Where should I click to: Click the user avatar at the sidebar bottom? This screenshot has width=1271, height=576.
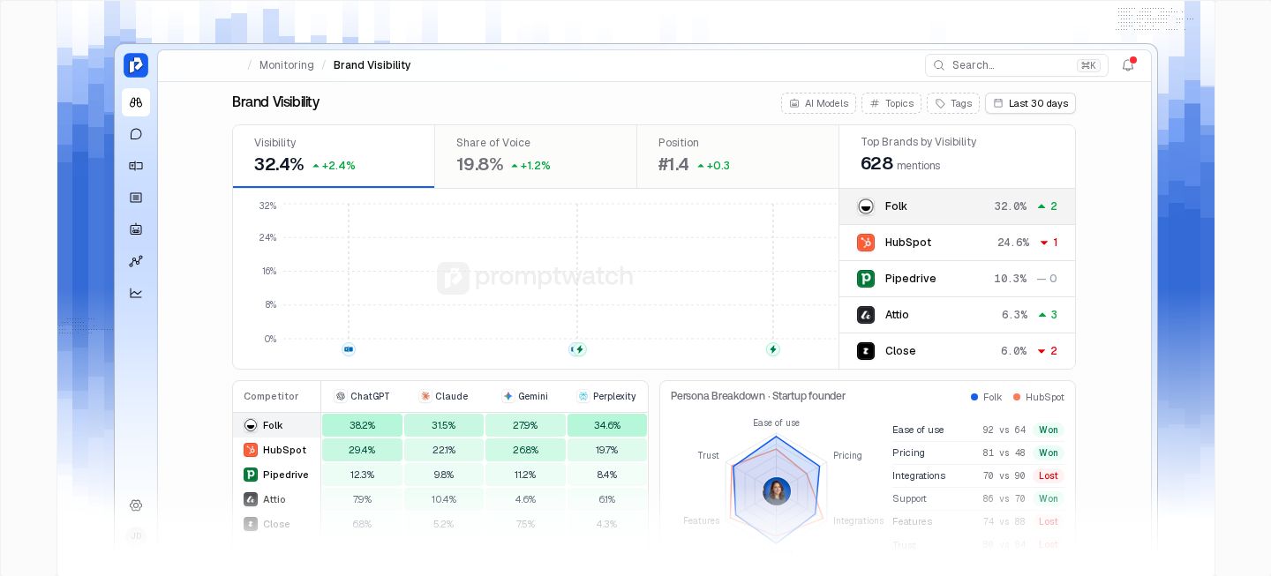(136, 535)
